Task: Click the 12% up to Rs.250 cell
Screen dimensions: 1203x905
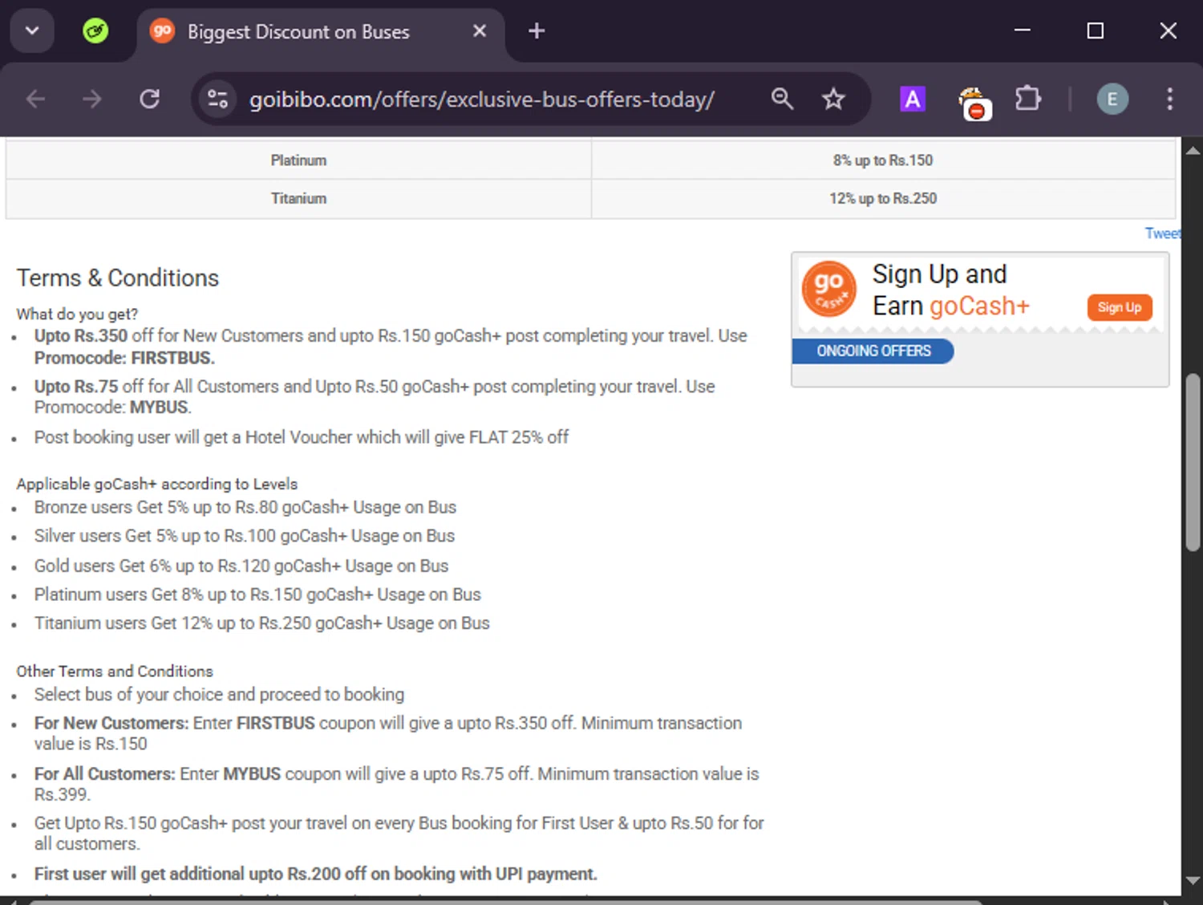Action: (883, 198)
